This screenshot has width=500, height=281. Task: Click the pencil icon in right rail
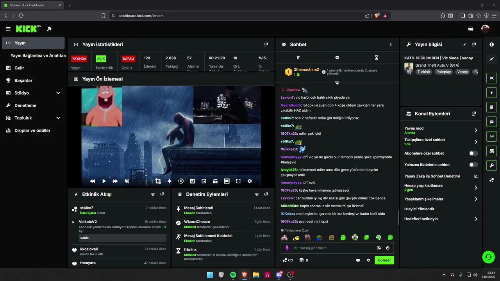[491, 59]
